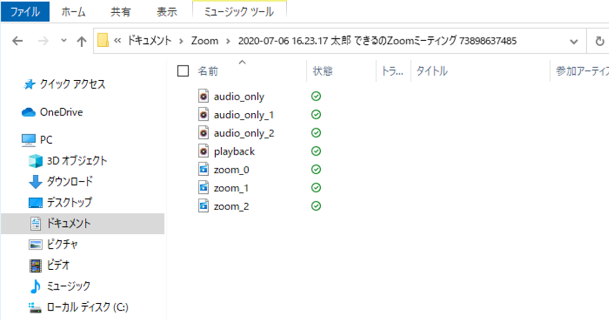Viewport: 609px width, 320px height.
Task: Click the OneDrive cloud icon
Action: click(x=28, y=112)
